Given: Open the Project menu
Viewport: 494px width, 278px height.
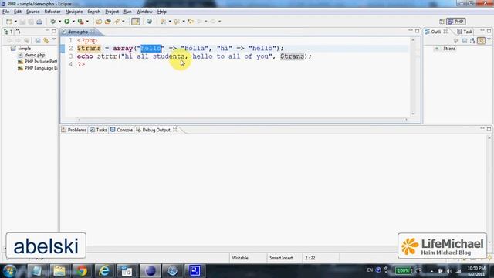Looking at the screenshot, I should 112,12.
